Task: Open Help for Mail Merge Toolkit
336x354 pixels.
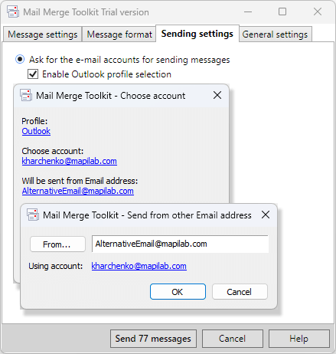Action: (299, 339)
